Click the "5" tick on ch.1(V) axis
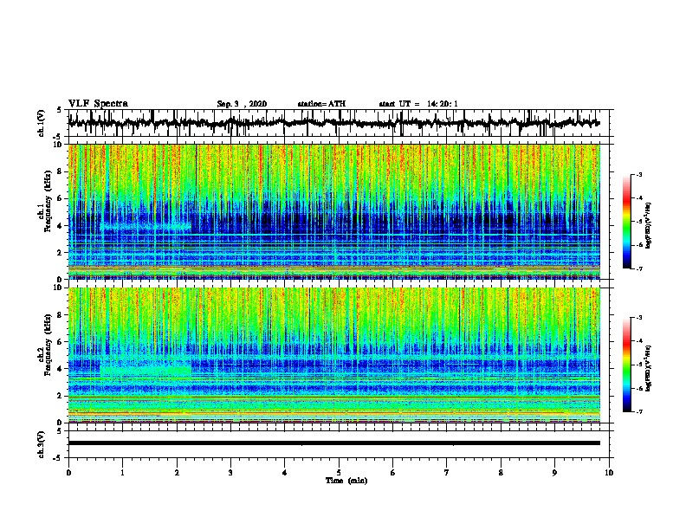The width and height of the screenshot is (686, 530). tap(59, 111)
